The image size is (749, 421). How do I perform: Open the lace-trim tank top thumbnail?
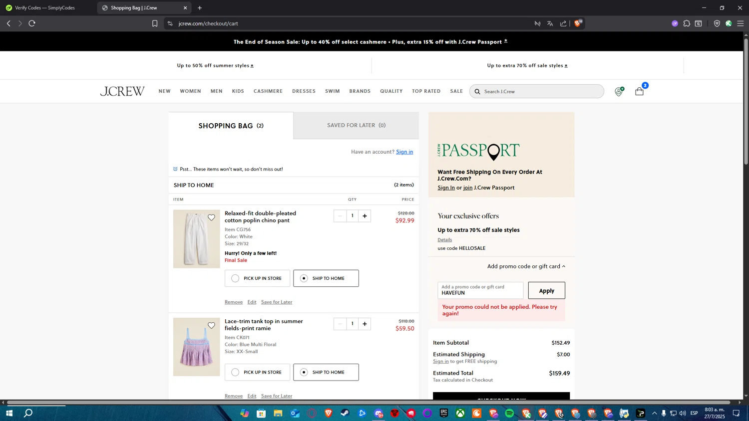[x=196, y=347]
